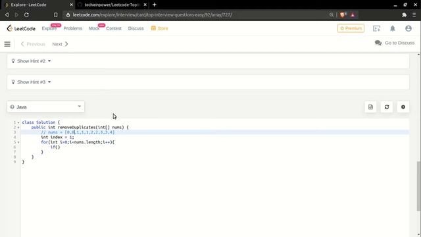The width and height of the screenshot is (421, 237).
Task: Close the techieinpower GitHub tab
Action: pos(145,5)
